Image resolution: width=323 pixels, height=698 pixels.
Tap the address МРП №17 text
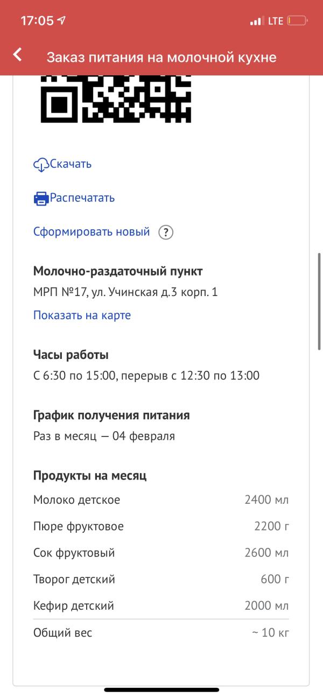[x=125, y=293]
